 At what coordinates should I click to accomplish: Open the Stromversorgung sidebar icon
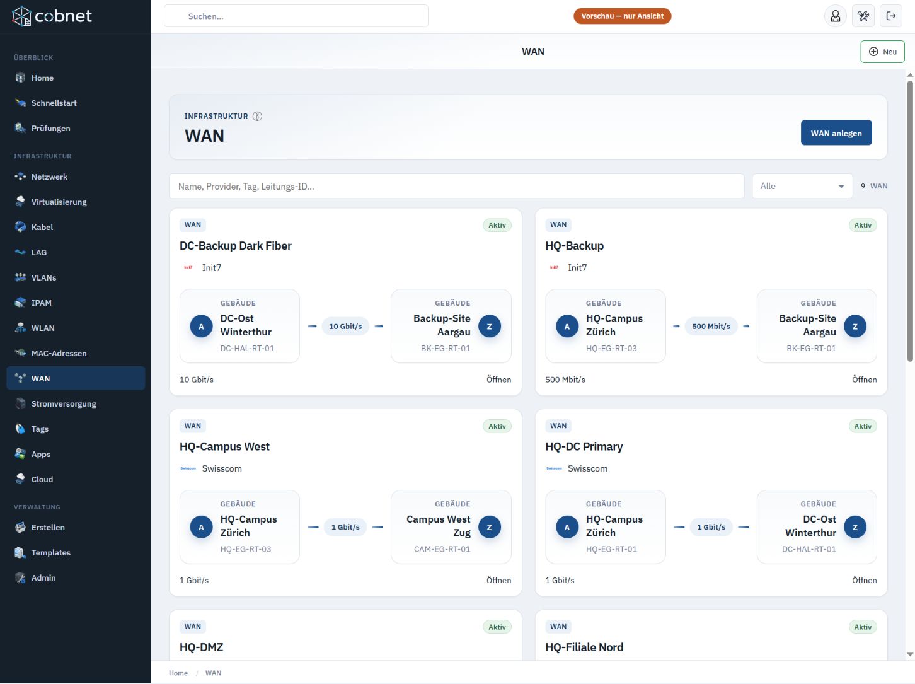click(x=20, y=404)
